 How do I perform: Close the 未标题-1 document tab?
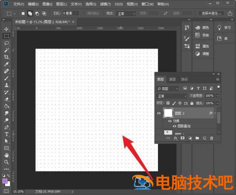73,22
